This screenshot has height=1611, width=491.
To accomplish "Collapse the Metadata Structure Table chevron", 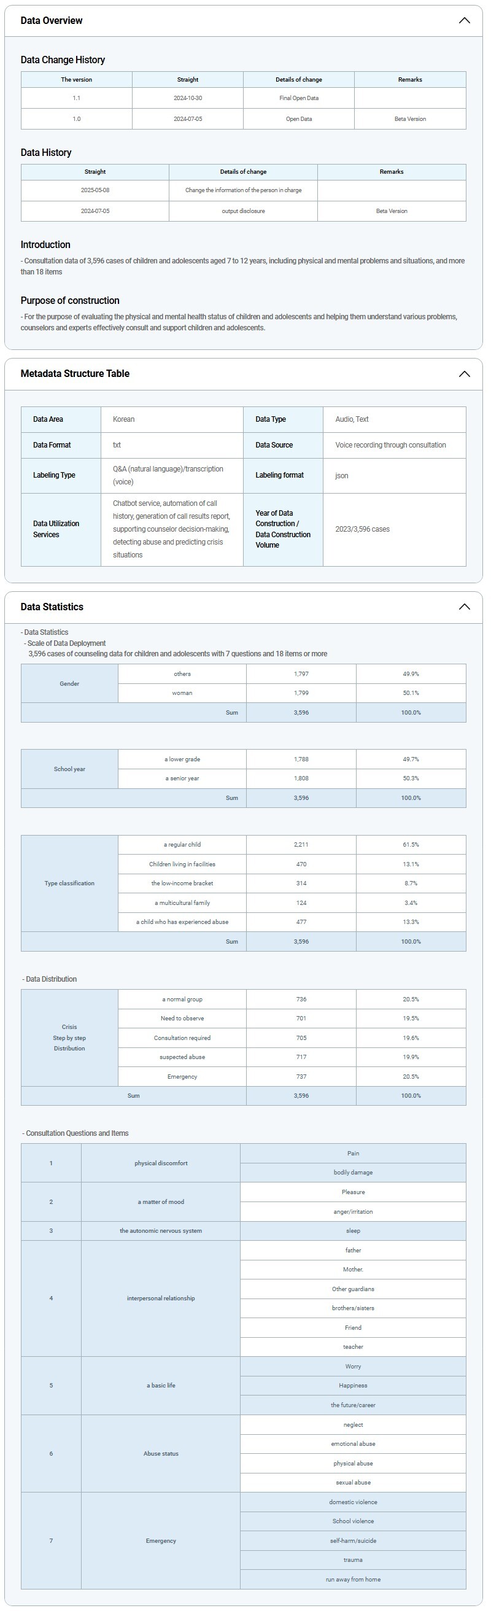I will coord(464,374).
